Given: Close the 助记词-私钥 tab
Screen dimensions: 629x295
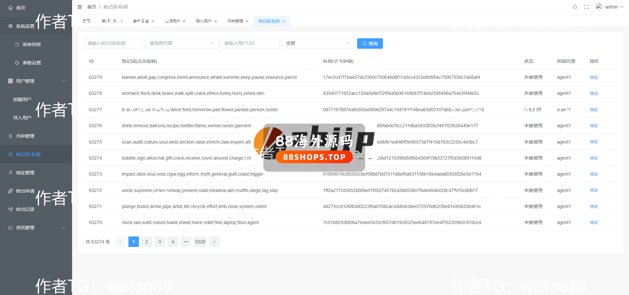Looking at the screenshot, I should coord(284,21).
